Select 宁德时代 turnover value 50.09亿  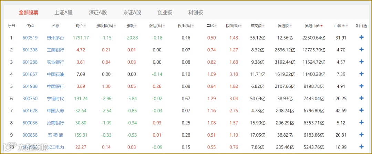(257, 98)
